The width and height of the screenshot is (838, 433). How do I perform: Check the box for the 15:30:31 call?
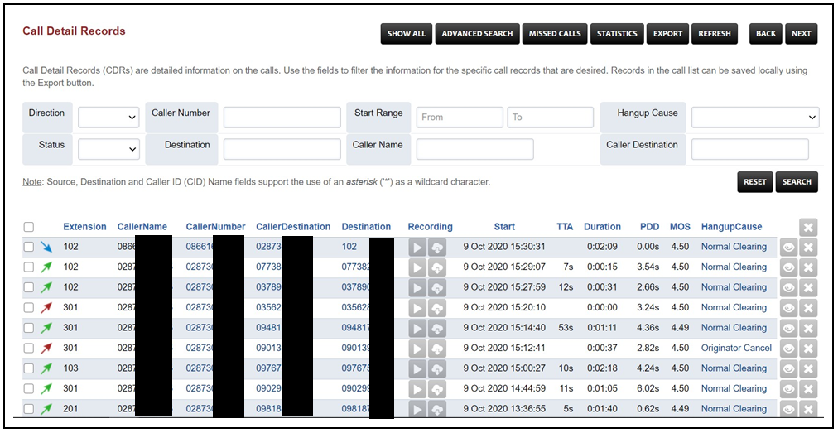pos(29,247)
